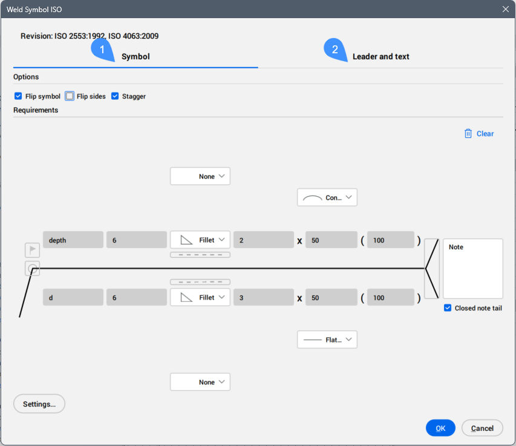Open the top None supplementary dropdown
Viewport: 516px width, 446px height.
[x=200, y=177]
